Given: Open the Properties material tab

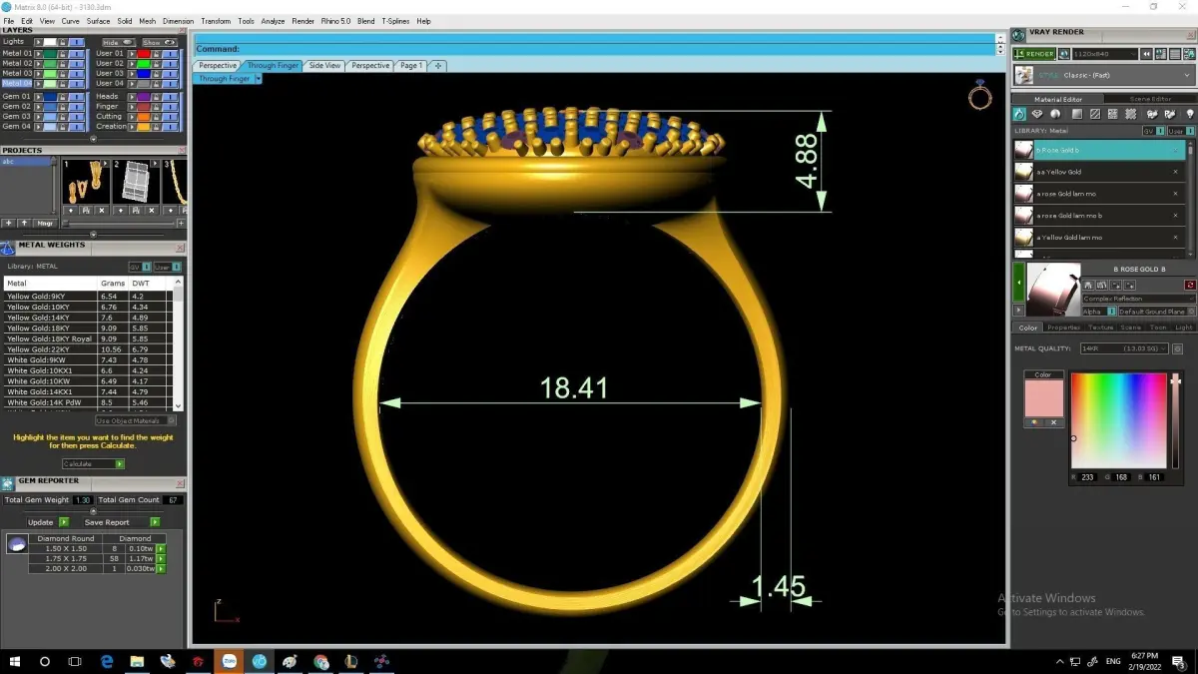Looking at the screenshot, I should click(1063, 328).
